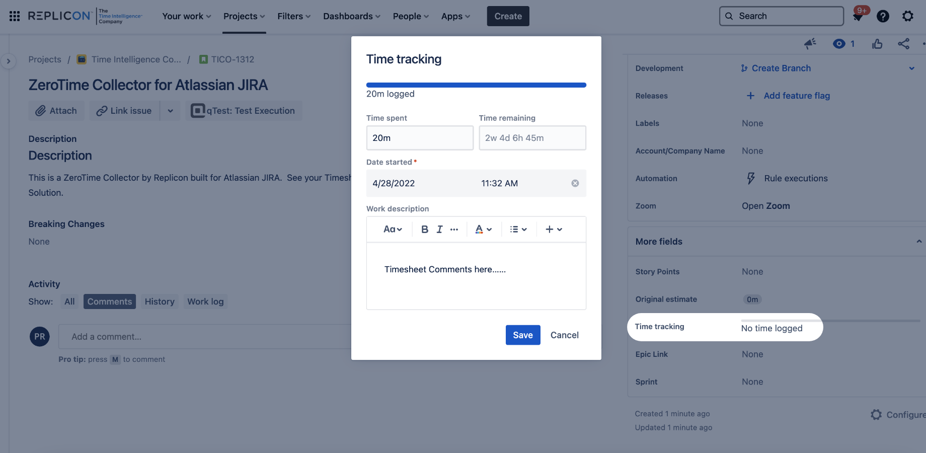
Task: Open the Filters menu
Action: pyautogui.click(x=294, y=16)
